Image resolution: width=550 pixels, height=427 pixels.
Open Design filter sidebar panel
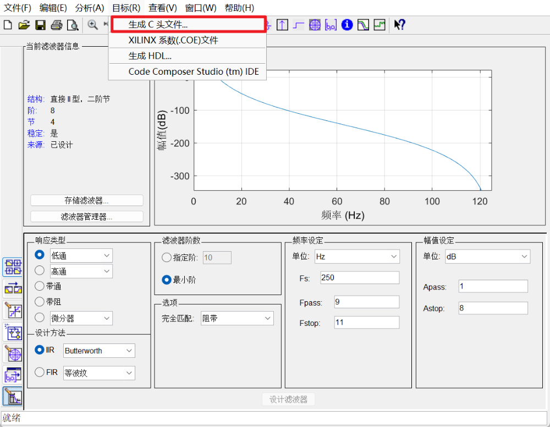coord(13,397)
